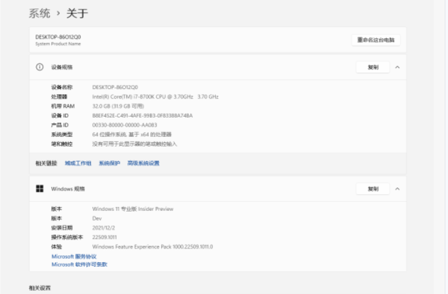Click the 32.0 GB RAM value
This screenshot has height=294, width=448.
(x=118, y=106)
